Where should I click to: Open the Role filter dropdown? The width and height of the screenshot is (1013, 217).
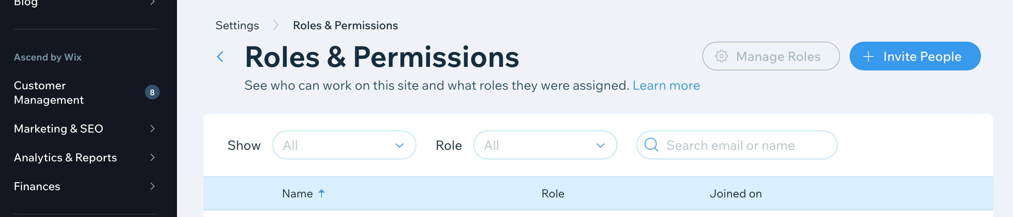(x=545, y=145)
